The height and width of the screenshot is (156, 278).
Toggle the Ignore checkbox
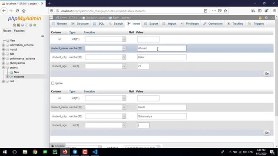pyautogui.click(x=53, y=83)
